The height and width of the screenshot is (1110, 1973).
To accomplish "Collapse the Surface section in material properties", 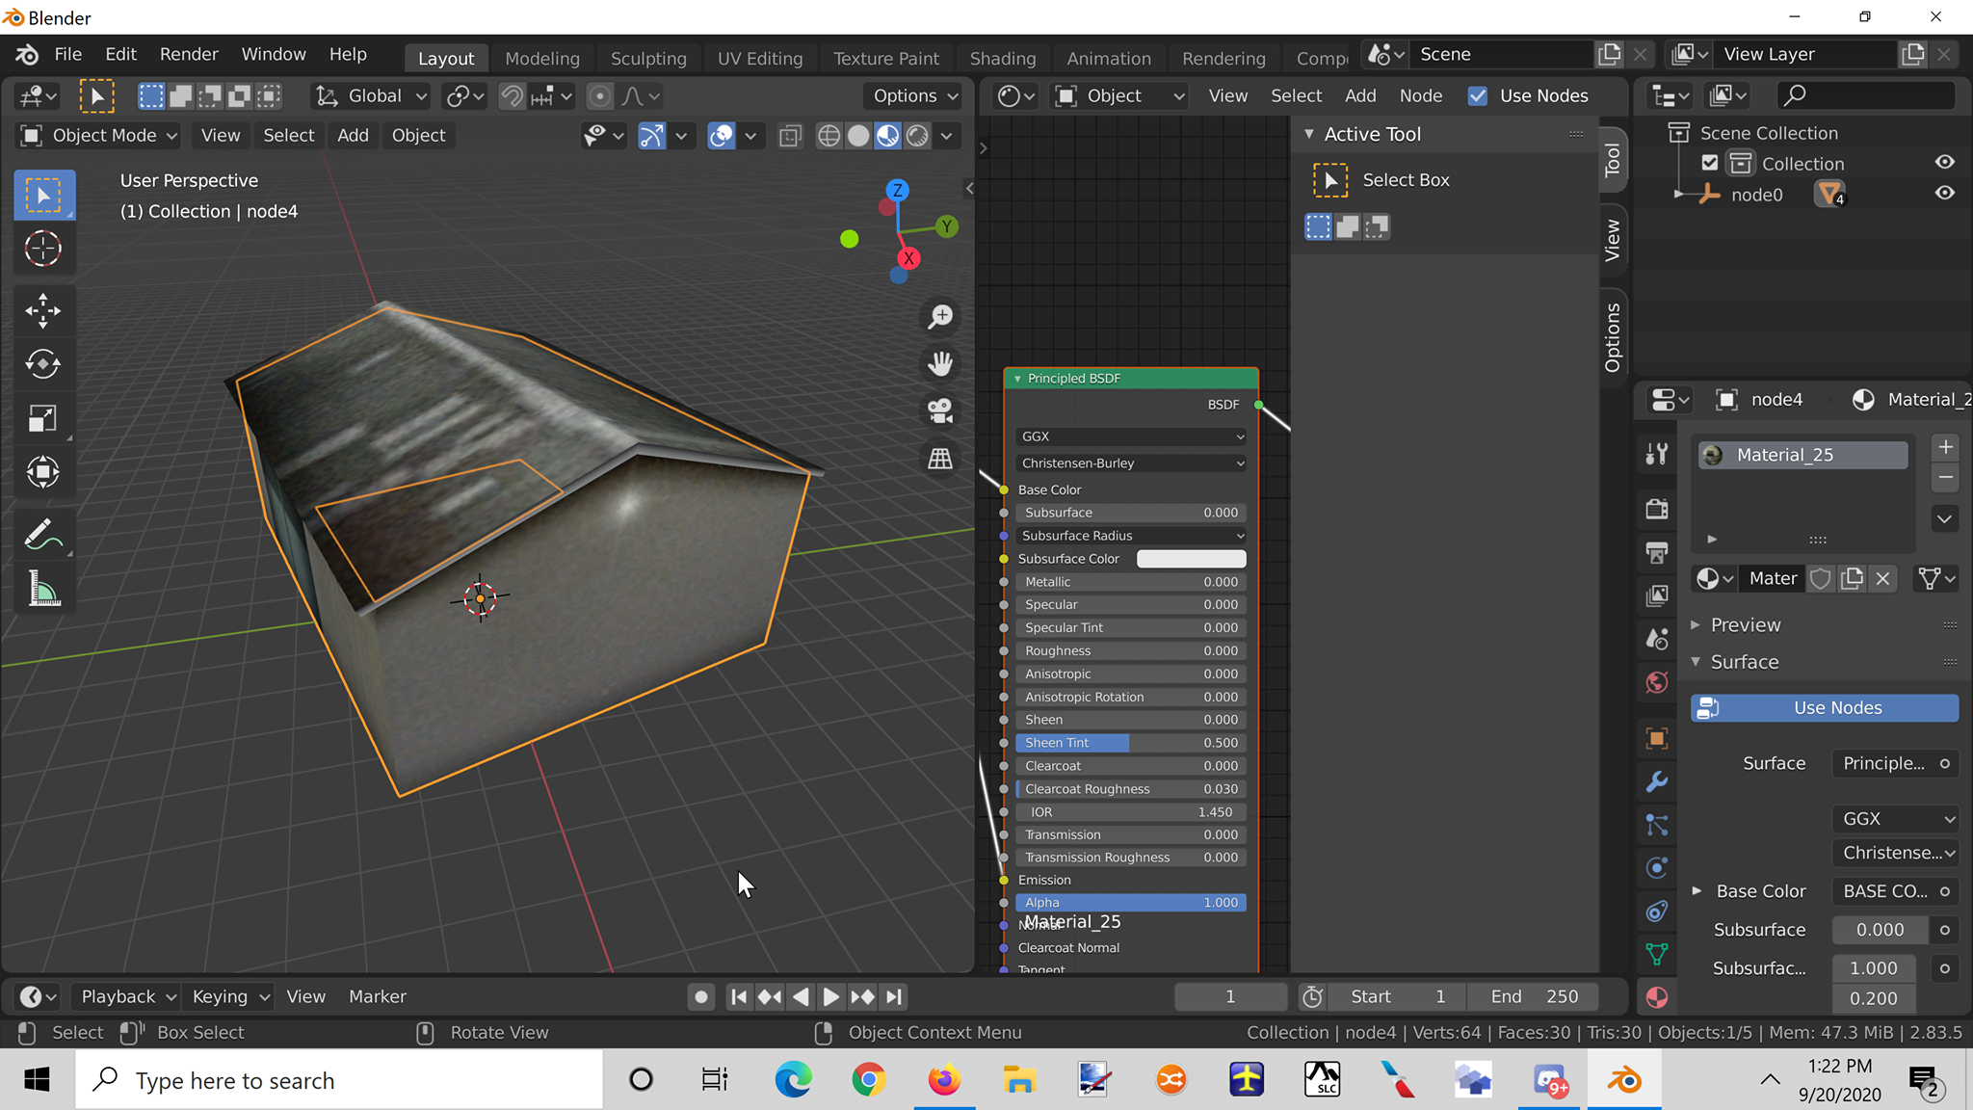I will pos(1697,662).
